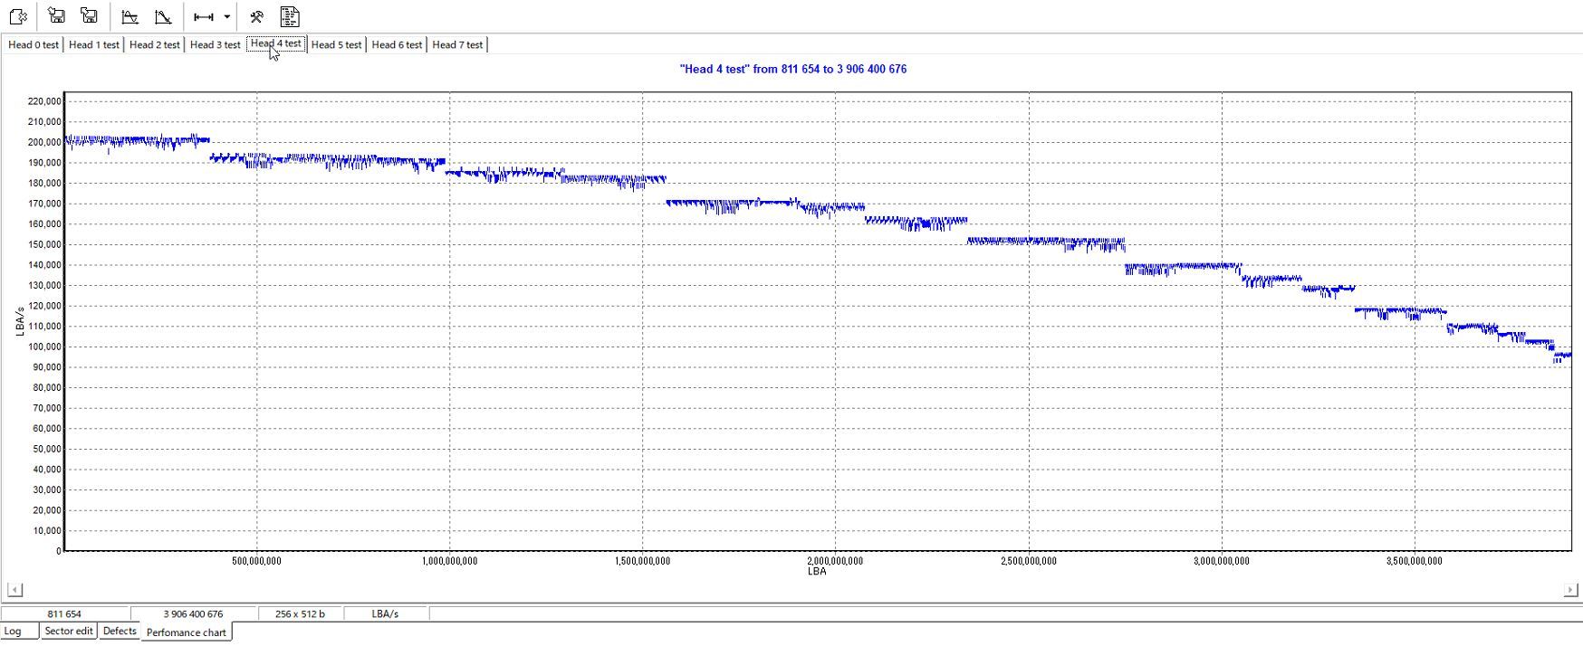The image size is (1583, 646).
Task: Open the report document list icon
Action: [289, 16]
